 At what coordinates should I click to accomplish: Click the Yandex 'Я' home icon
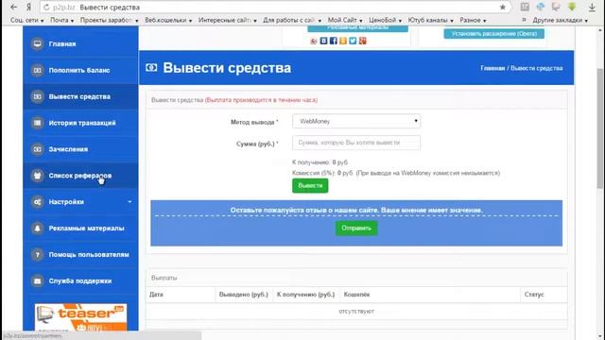[28, 7]
